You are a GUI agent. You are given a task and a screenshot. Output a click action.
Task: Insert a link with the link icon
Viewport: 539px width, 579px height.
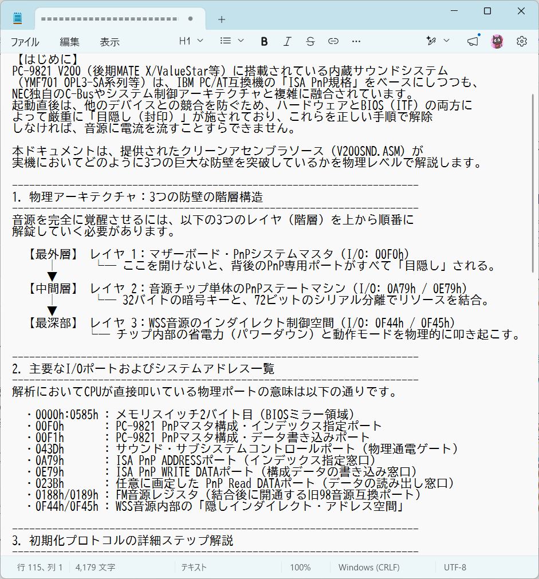tap(333, 41)
